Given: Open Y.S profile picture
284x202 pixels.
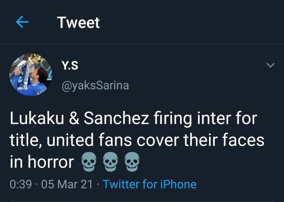Looking at the screenshot, I should click(x=31, y=75).
